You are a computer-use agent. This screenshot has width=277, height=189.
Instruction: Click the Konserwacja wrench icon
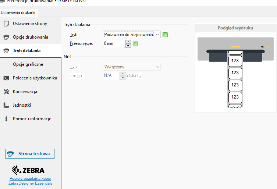[x=6, y=92]
